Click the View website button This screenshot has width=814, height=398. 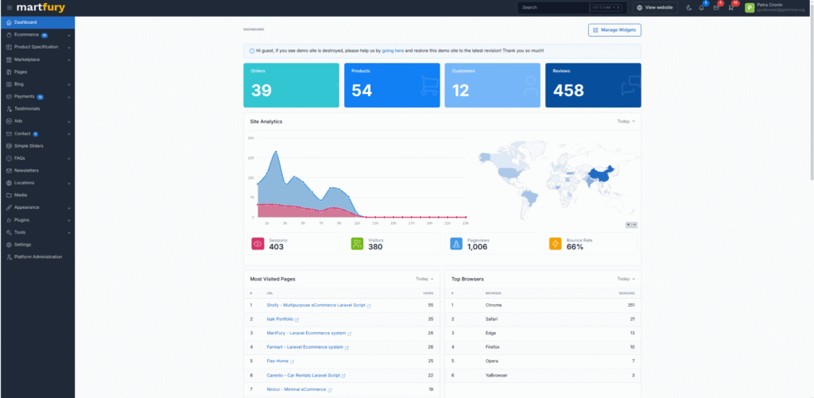[x=655, y=8]
